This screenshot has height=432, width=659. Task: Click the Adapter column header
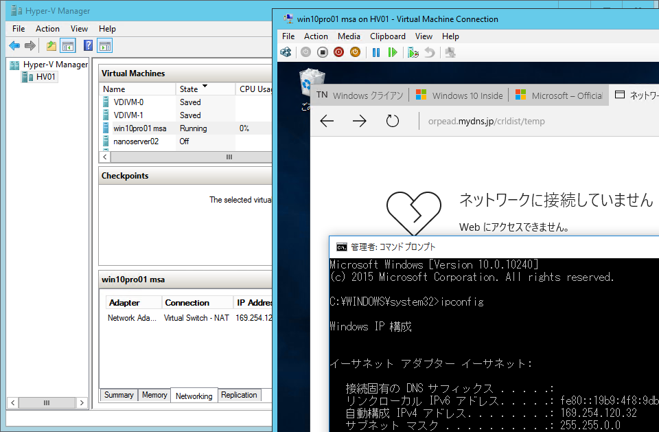[133, 302]
